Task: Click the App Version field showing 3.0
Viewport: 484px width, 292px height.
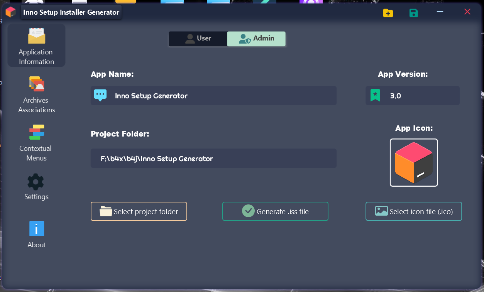Action: 413,96
